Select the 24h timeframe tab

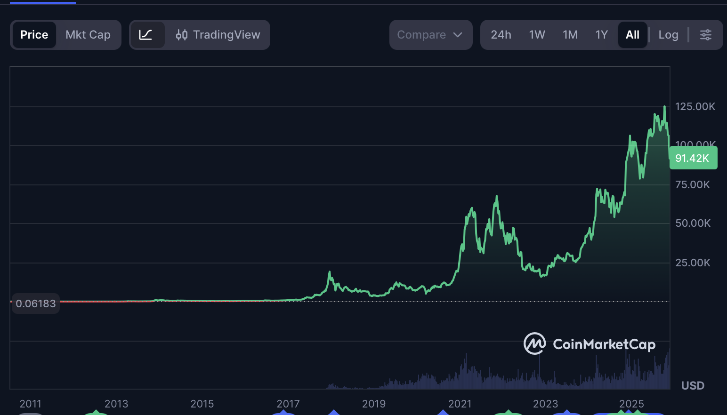point(501,34)
